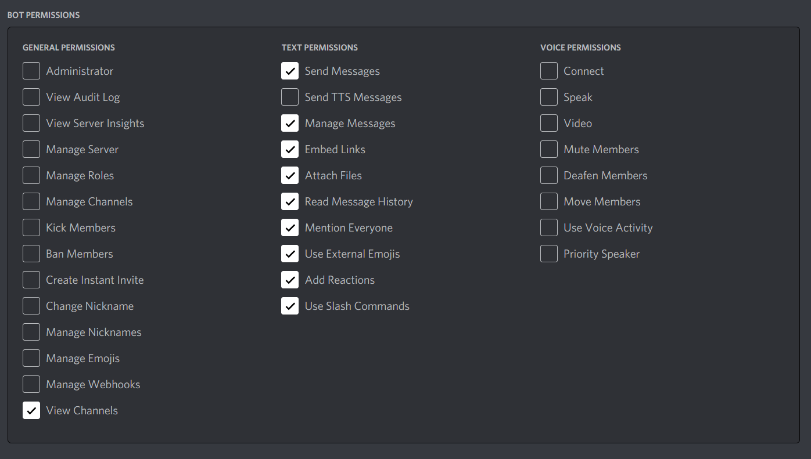Disable the Manage Messages permission

(x=290, y=123)
